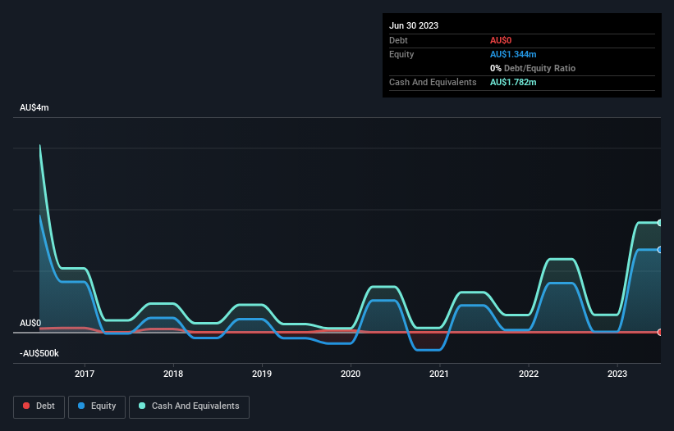
Task: Click the teal Cash endpoint marker
Action: coord(660,223)
